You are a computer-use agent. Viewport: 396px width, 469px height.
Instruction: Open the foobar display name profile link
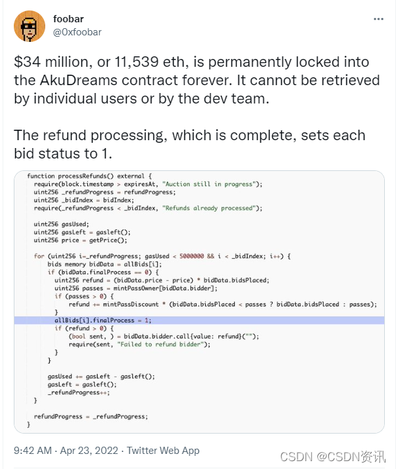(68, 19)
